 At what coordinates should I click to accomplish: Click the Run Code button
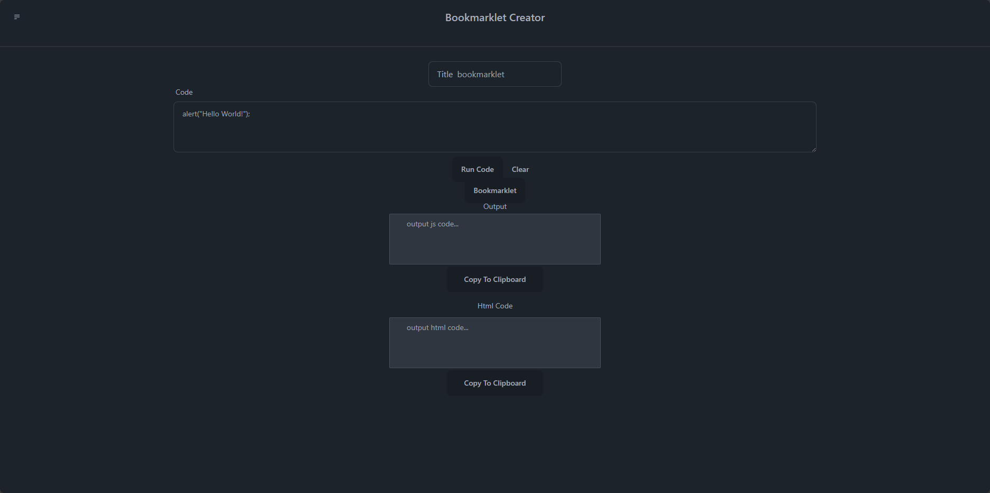tap(477, 169)
